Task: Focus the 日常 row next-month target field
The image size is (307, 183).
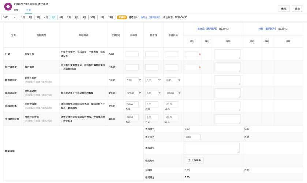Action: (172, 54)
